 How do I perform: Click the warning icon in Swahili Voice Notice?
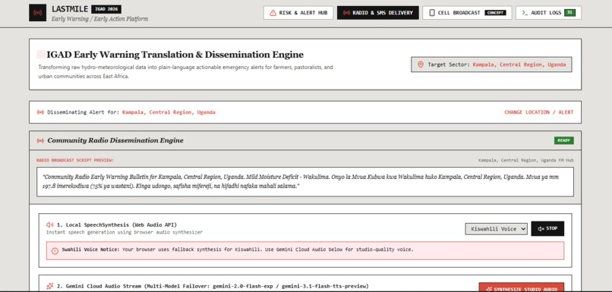[55, 251]
